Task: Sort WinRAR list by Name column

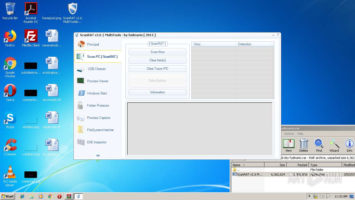Action: [248, 165]
